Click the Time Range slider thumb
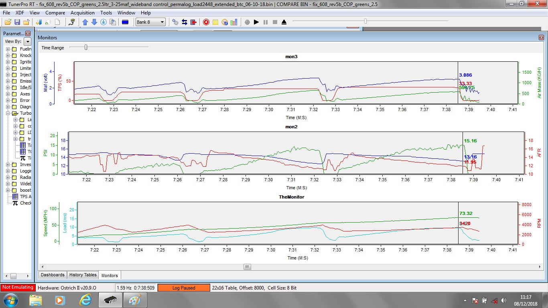This screenshot has height=308, width=548. click(x=86, y=47)
